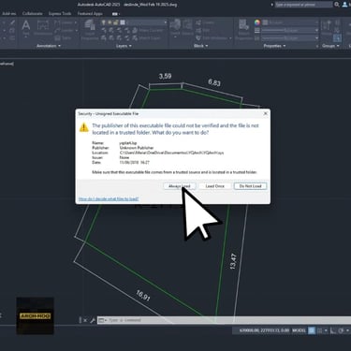Image resolution: width=351 pixels, height=351 pixels.
Task: Toggle grid display in status bar
Action: coord(312,330)
